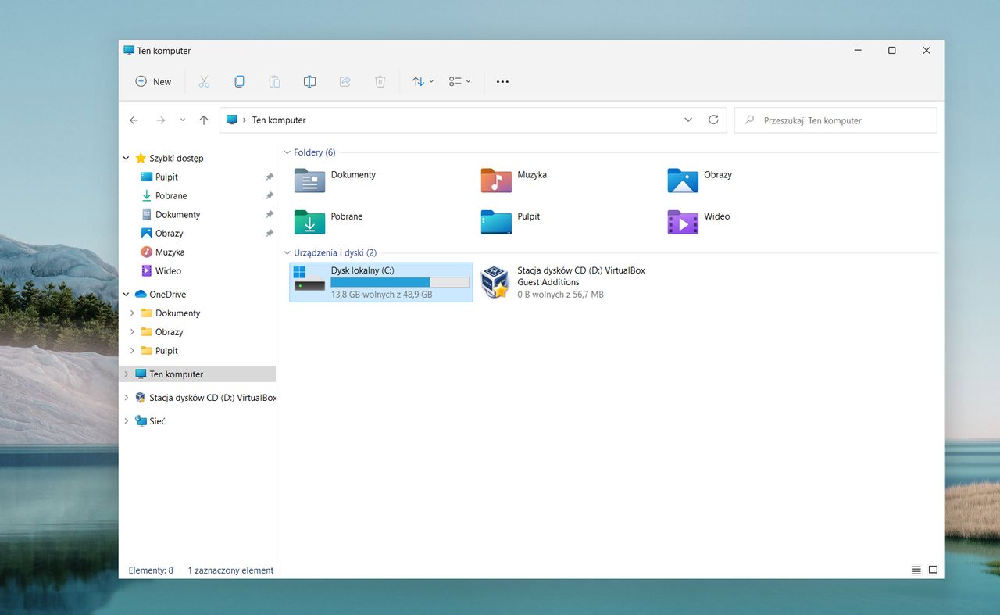The height and width of the screenshot is (615, 1000).
Task: Open the Sort dropdown
Action: [422, 81]
